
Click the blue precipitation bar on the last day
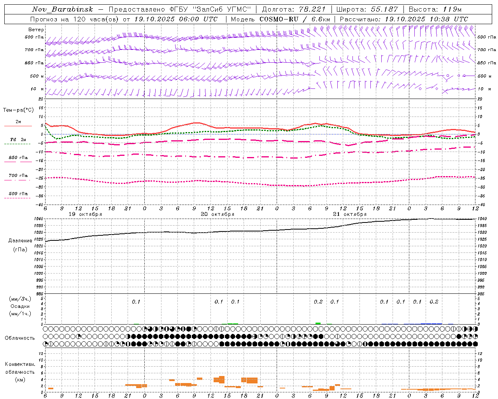(x=431, y=324)
